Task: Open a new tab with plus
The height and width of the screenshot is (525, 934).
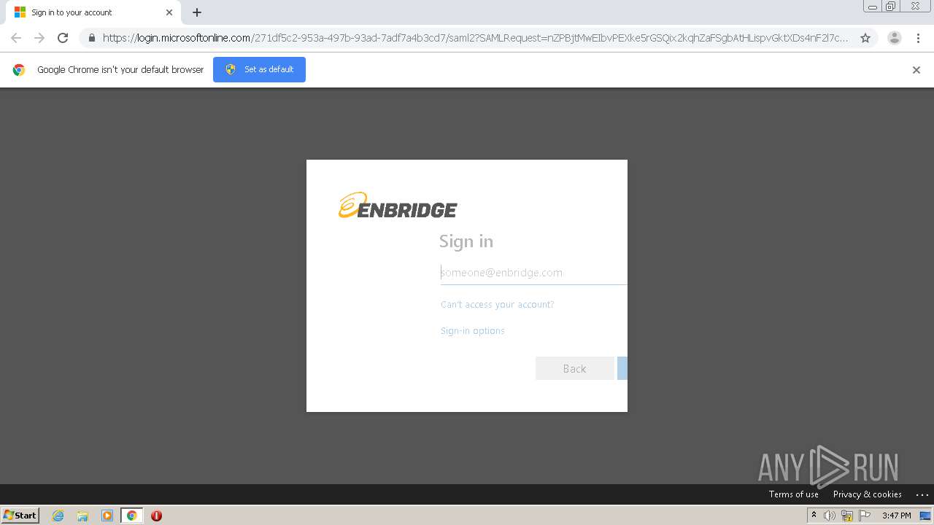Action: (x=197, y=12)
